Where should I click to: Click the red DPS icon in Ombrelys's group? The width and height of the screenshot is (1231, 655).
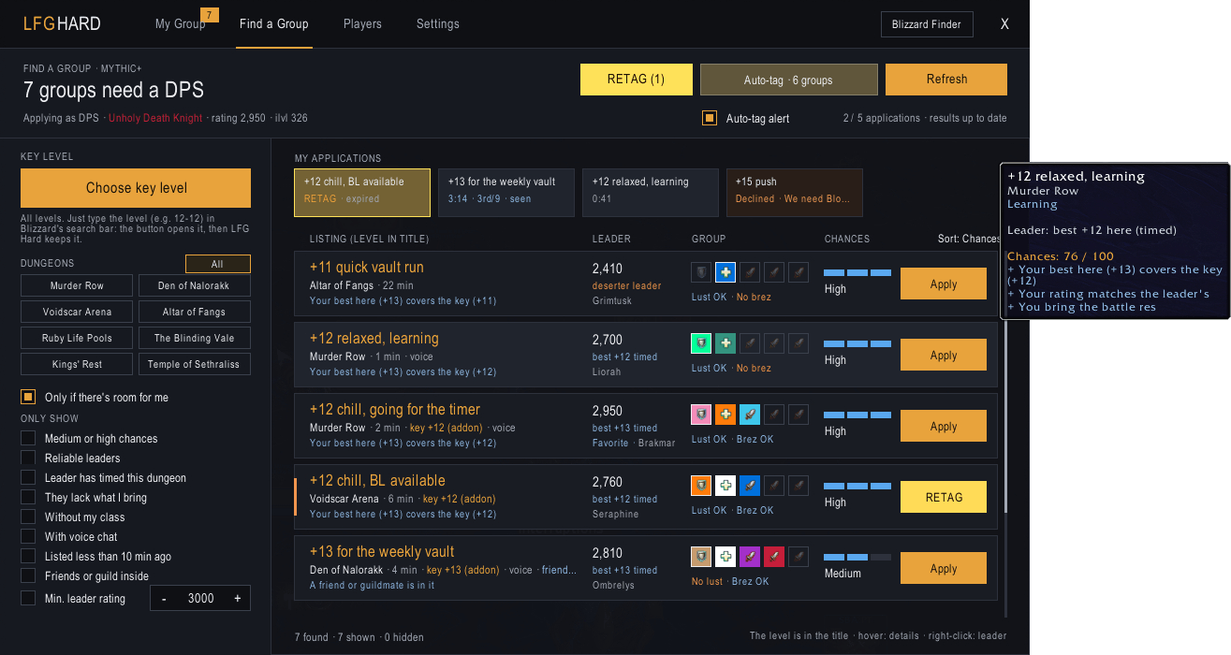(x=774, y=557)
